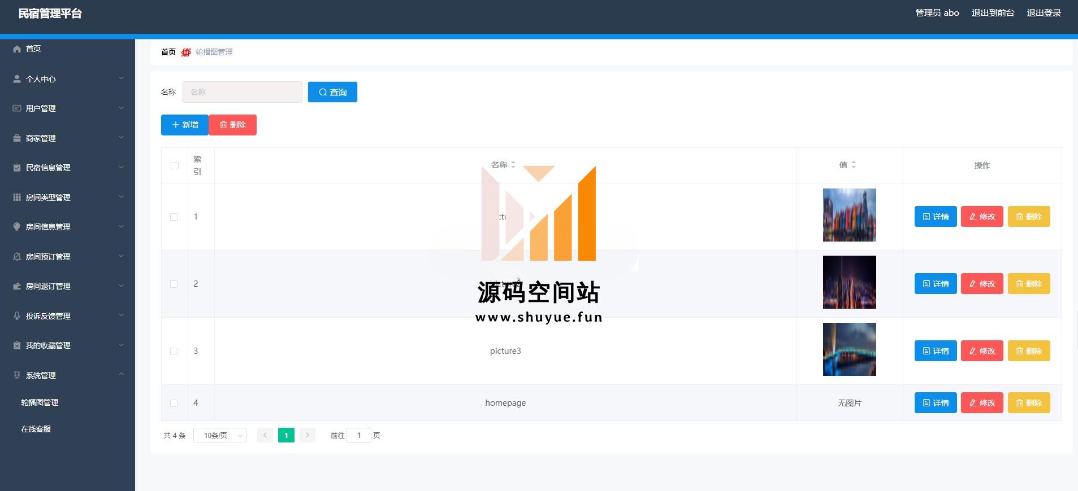Expand the 用户管理 menu chevron
Image resolution: width=1078 pixels, height=491 pixels.
(x=121, y=108)
